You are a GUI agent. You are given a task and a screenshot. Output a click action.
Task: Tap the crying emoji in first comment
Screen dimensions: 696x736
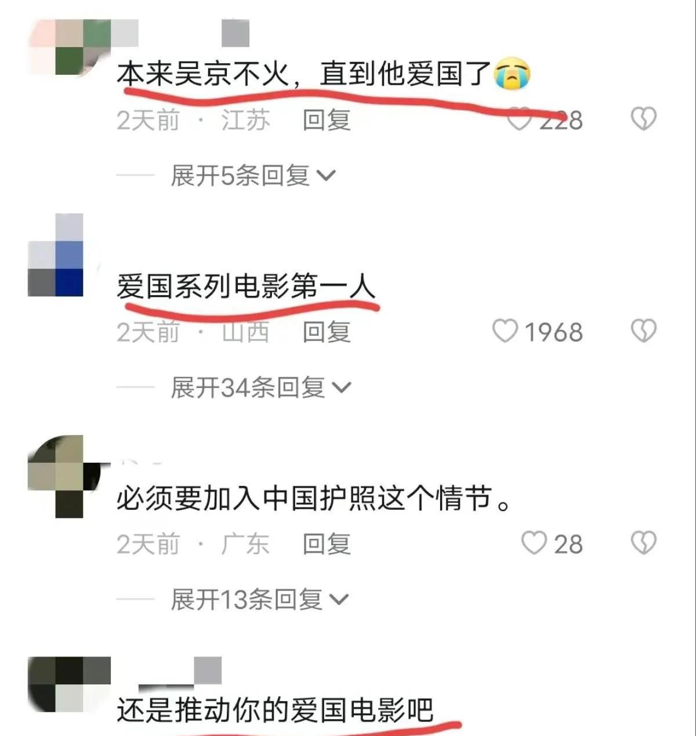(x=512, y=74)
